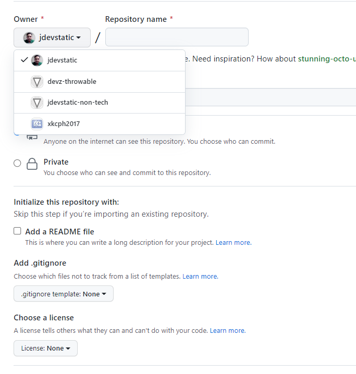The image size is (356, 374).
Task: Open Learn more link about .gitignore
Action: pyautogui.click(x=201, y=277)
